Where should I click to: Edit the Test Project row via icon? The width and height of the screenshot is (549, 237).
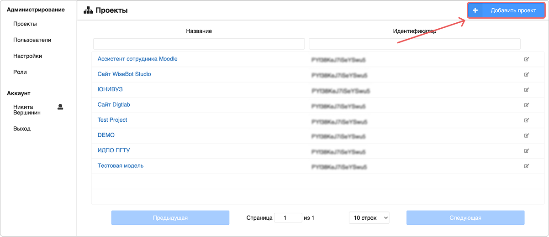click(526, 120)
